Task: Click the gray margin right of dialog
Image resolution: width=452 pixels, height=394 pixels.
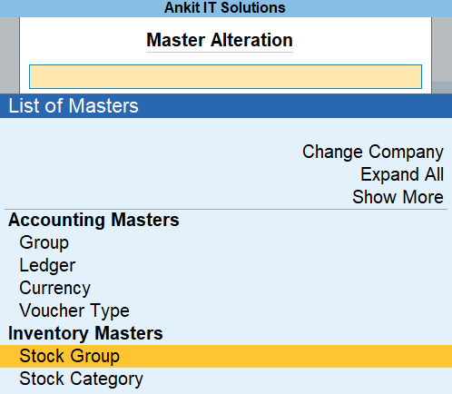Action: (x=442, y=49)
